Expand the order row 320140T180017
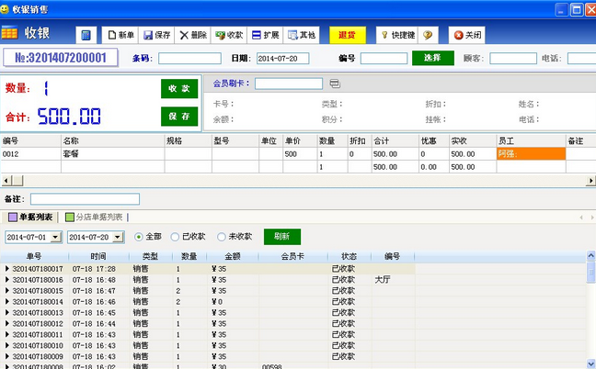 (8, 269)
